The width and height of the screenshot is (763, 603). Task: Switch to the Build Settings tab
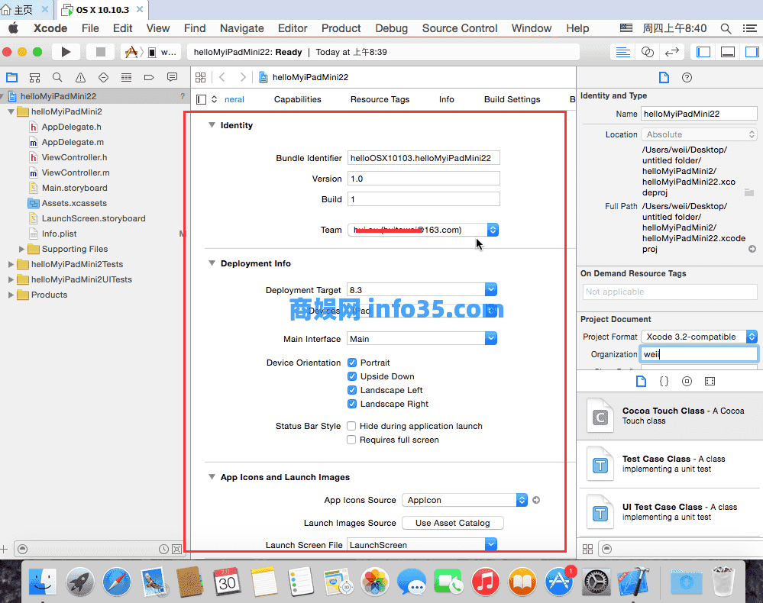(512, 99)
